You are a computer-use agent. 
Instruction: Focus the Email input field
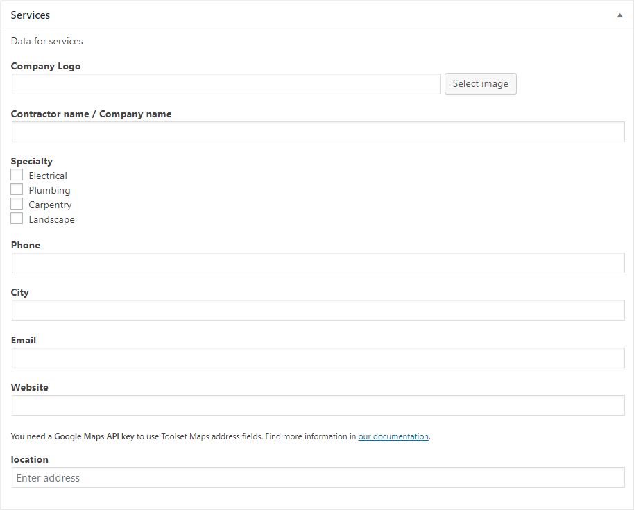click(318, 358)
